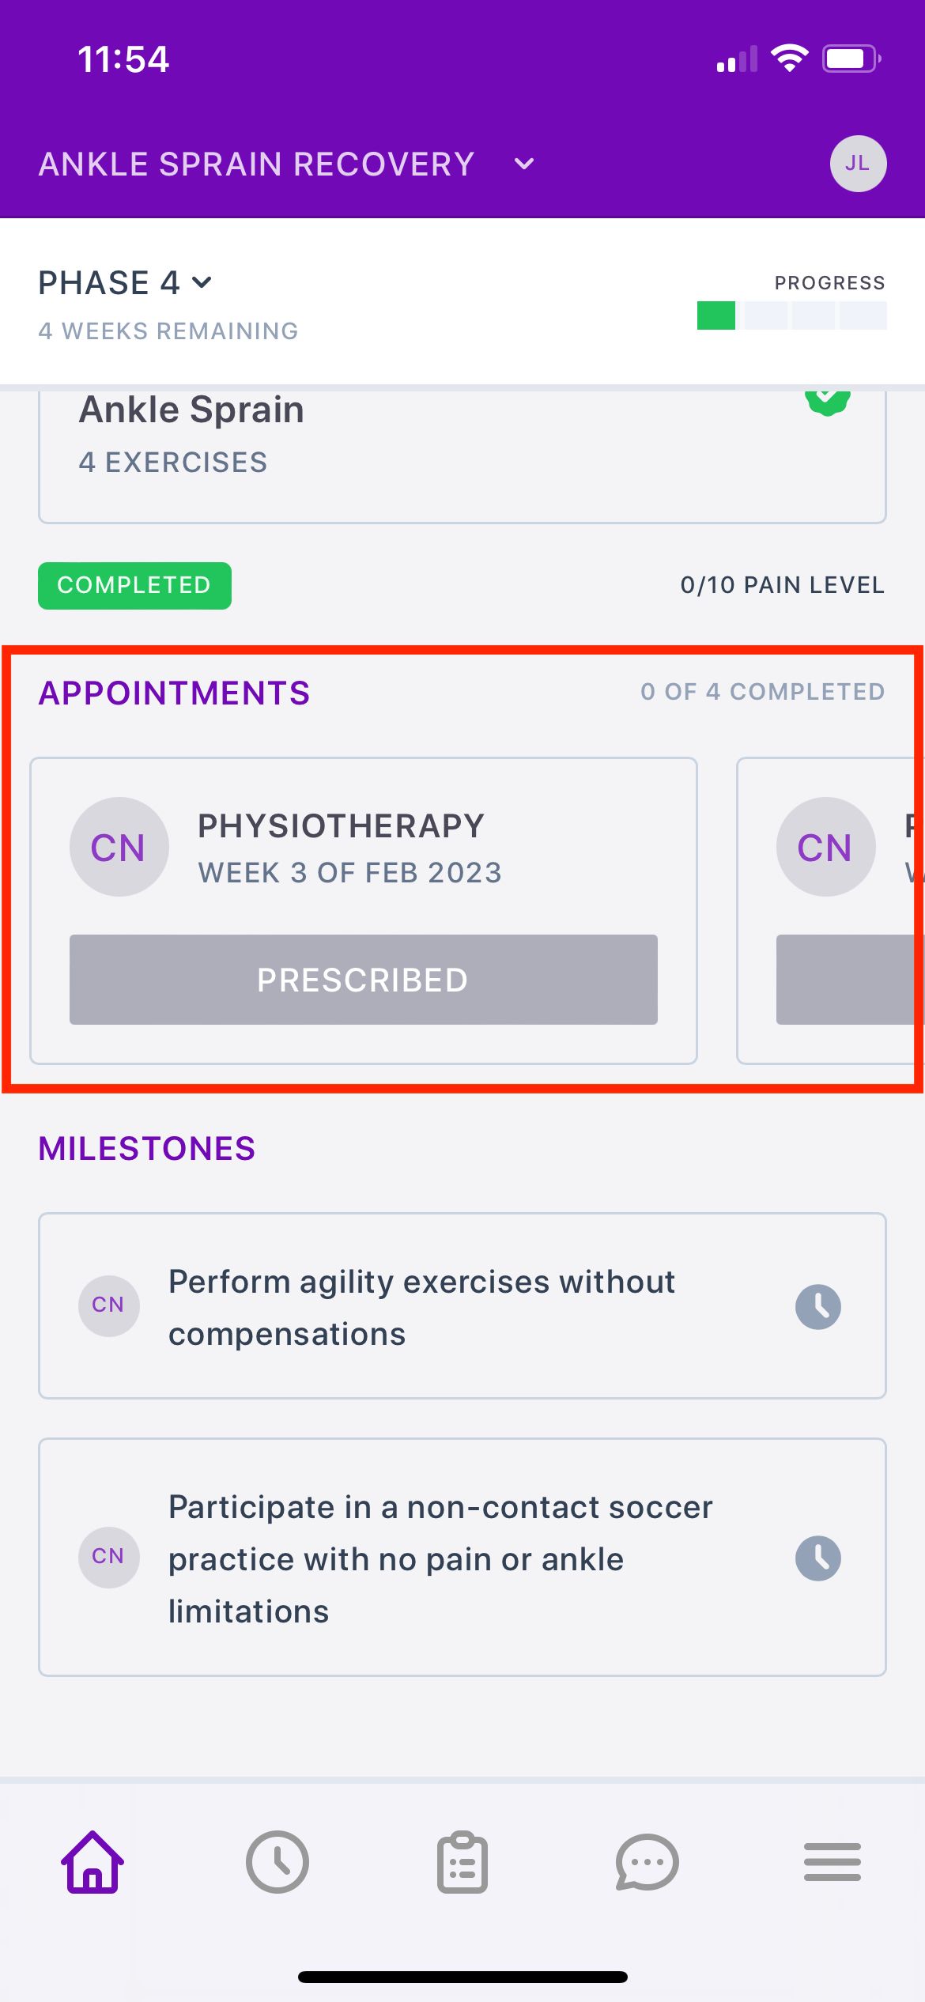Click the Prescribed button for Physiotherapy
The image size is (925, 2002).
pos(364,980)
